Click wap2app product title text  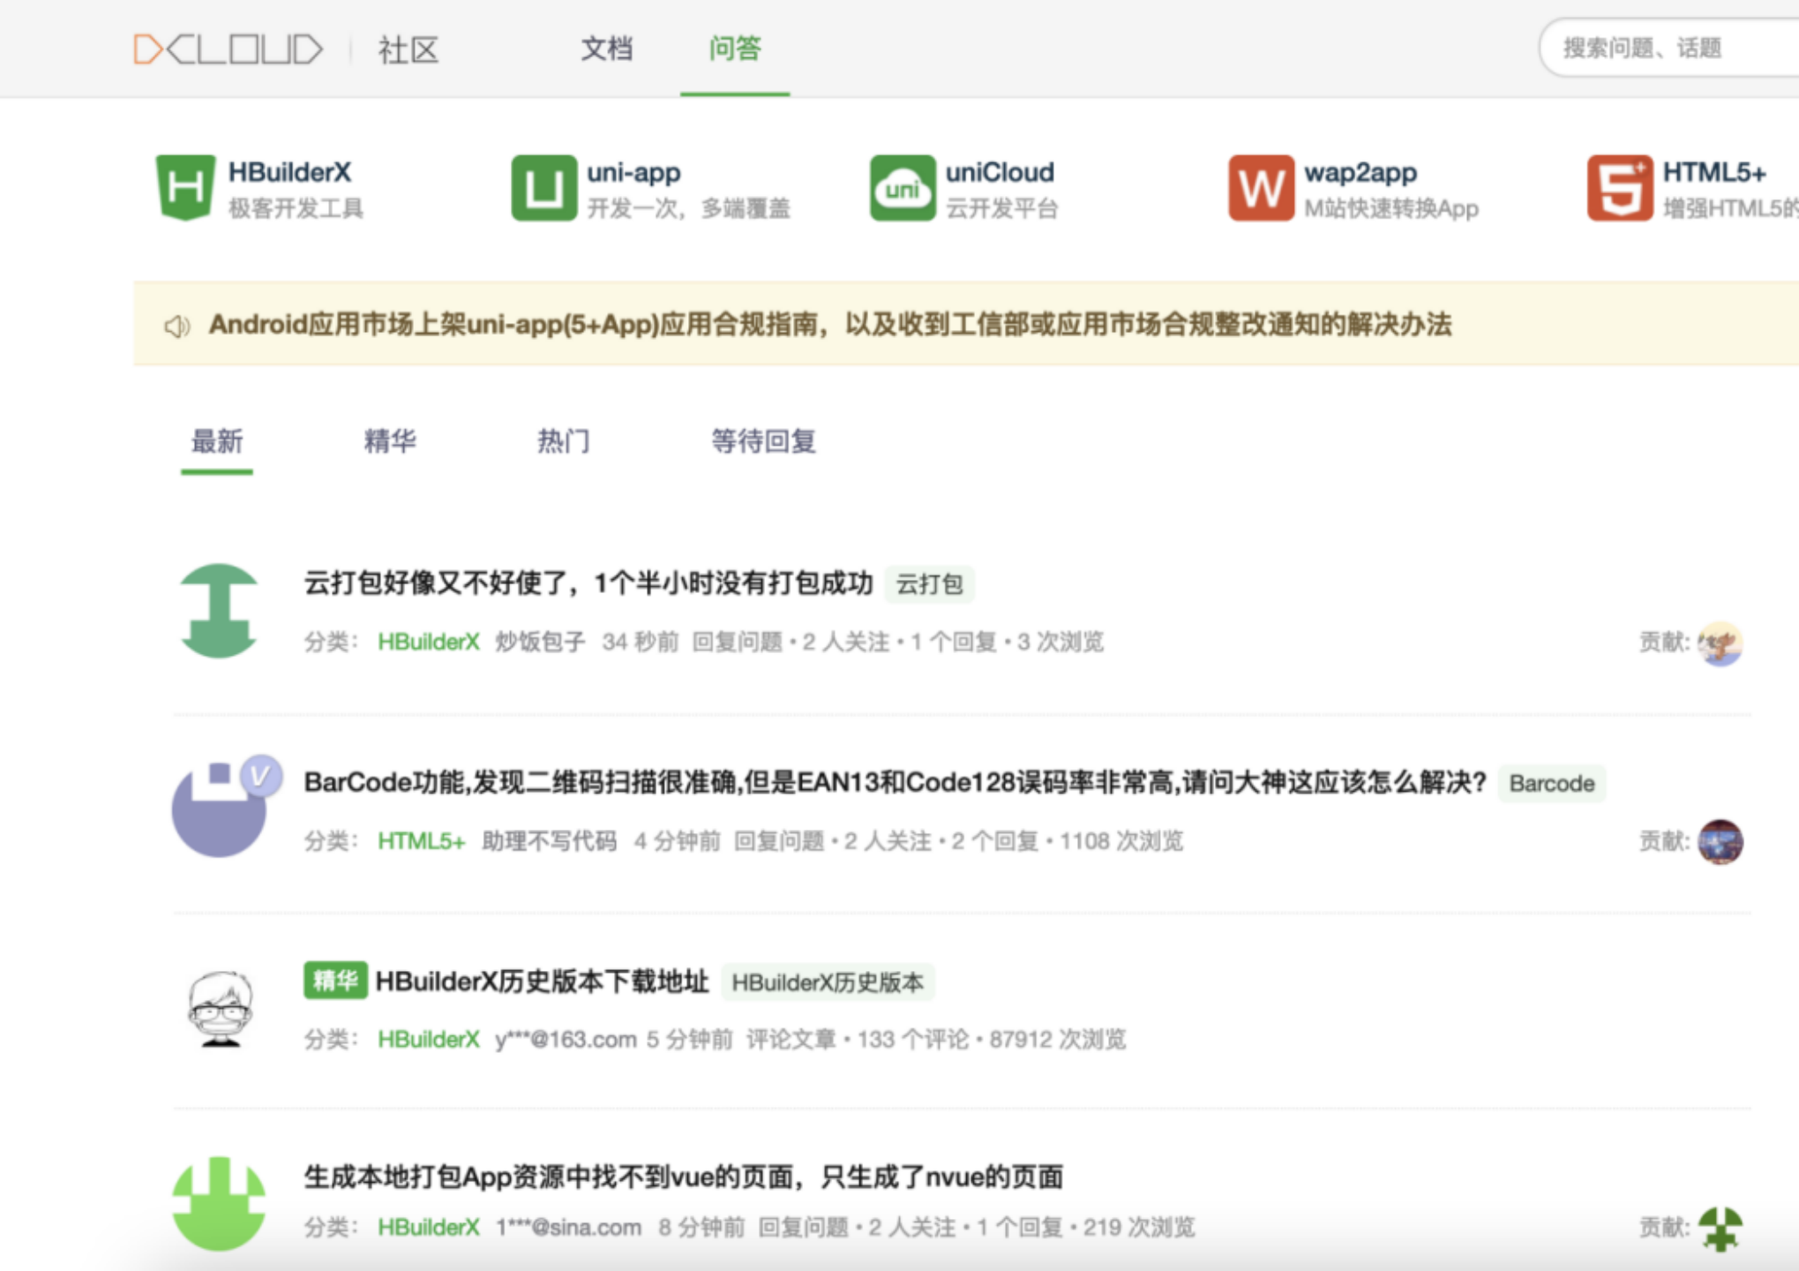[x=1360, y=172]
